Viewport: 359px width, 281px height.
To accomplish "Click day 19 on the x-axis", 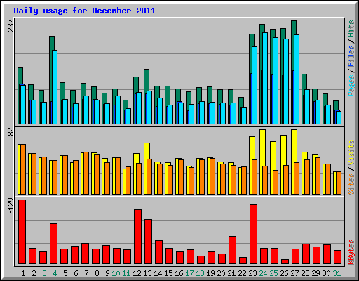I will 210,273.
